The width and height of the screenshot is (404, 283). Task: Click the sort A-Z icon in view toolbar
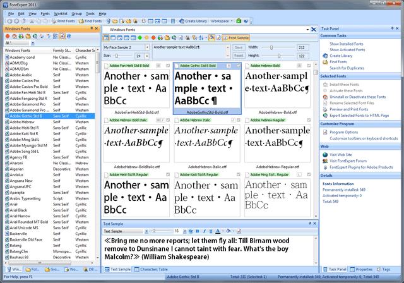click(201, 38)
